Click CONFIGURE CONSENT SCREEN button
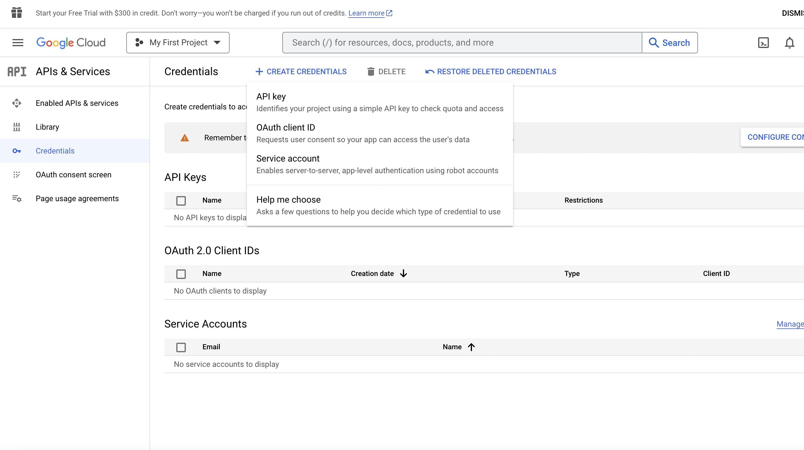The image size is (804, 450). click(x=772, y=137)
